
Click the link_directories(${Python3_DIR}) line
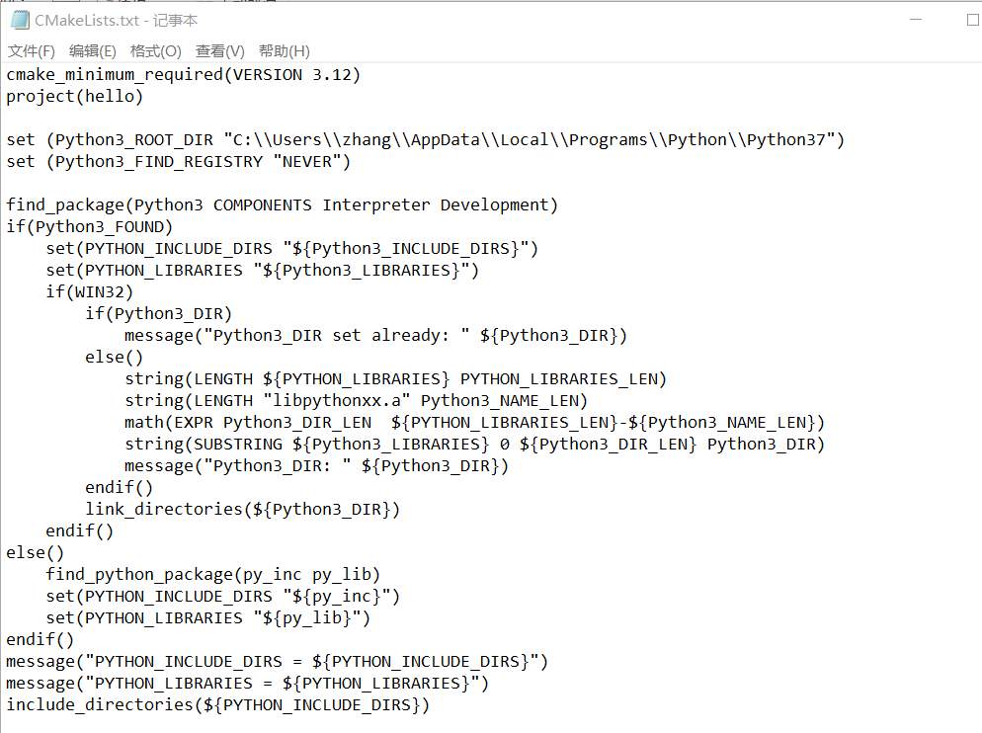click(242, 510)
